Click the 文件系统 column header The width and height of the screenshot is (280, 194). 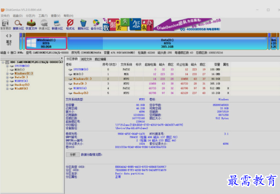point(126,65)
